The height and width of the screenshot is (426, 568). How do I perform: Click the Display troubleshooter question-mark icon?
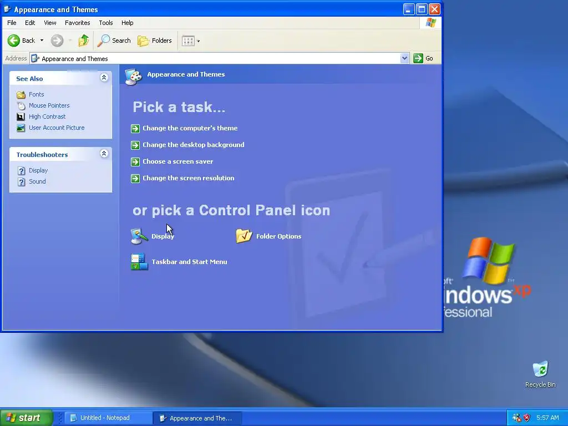click(22, 171)
